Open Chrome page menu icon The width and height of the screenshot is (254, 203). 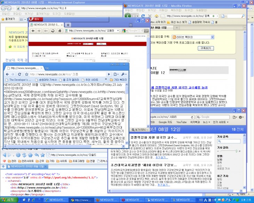click(116, 74)
